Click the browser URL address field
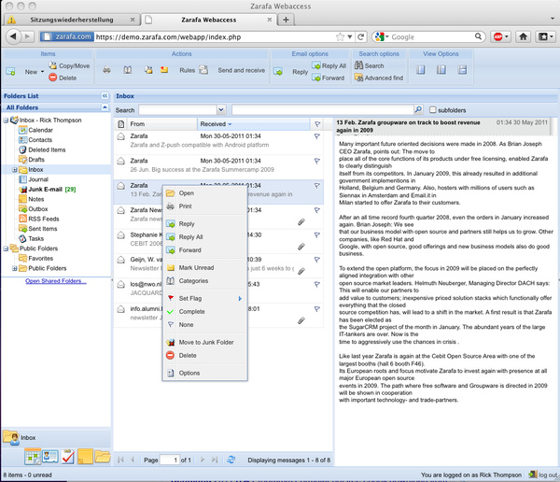 [x=215, y=36]
